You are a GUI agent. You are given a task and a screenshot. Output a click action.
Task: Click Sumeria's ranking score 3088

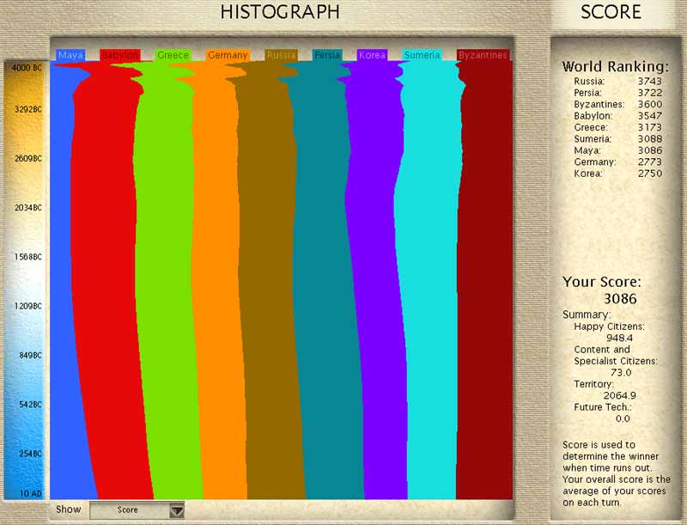[650, 139]
